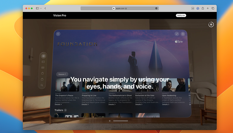Click the Notify me button
Screen dimensions: 233x133
(181, 15)
